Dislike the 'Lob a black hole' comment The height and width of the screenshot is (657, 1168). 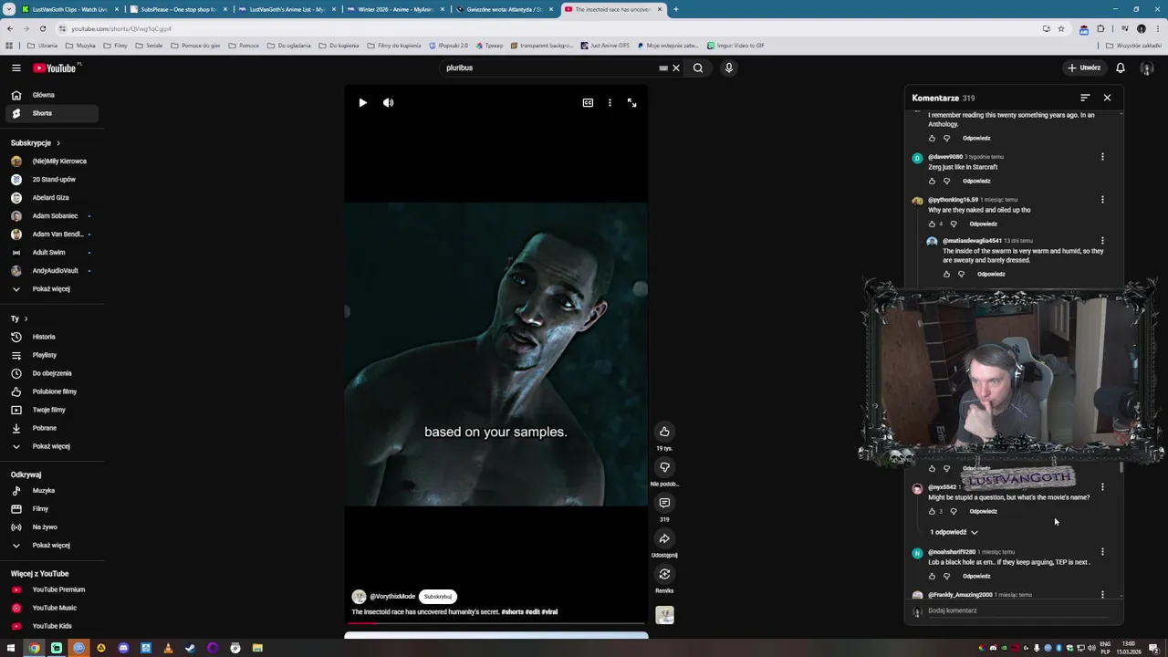pos(946,576)
